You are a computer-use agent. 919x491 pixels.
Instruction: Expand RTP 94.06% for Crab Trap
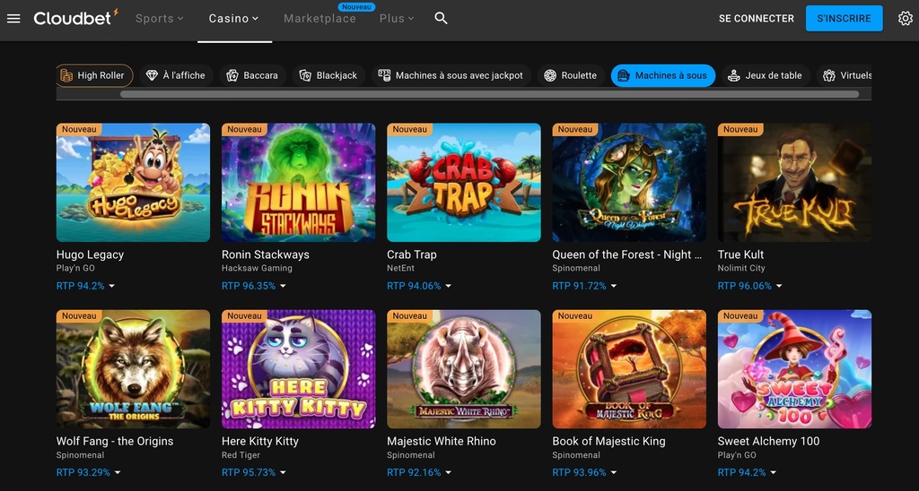(x=419, y=286)
